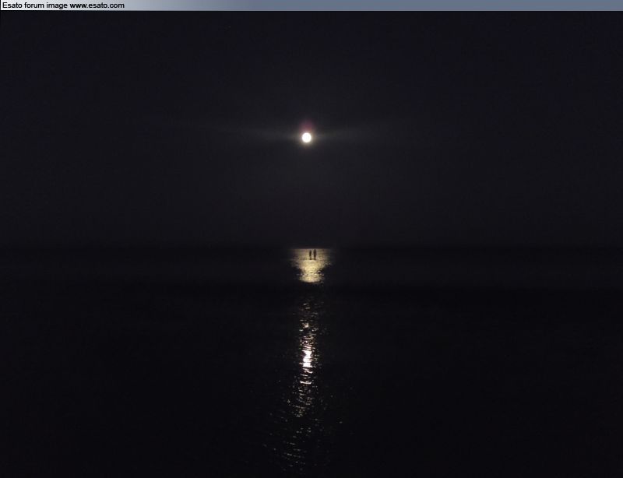
Task: Click the bright moon in the photo
Action: pyautogui.click(x=306, y=138)
